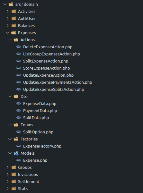Open ListGroupExpensesAction.php file name
This screenshot has width=143, height=193.
pyautogui.click(x=51, y=54)
